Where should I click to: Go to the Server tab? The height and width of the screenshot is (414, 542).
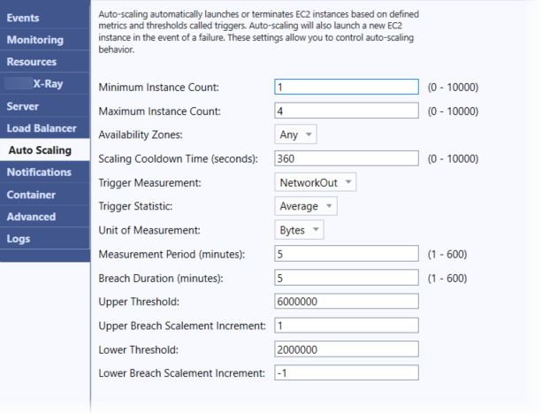pos(44,106)
